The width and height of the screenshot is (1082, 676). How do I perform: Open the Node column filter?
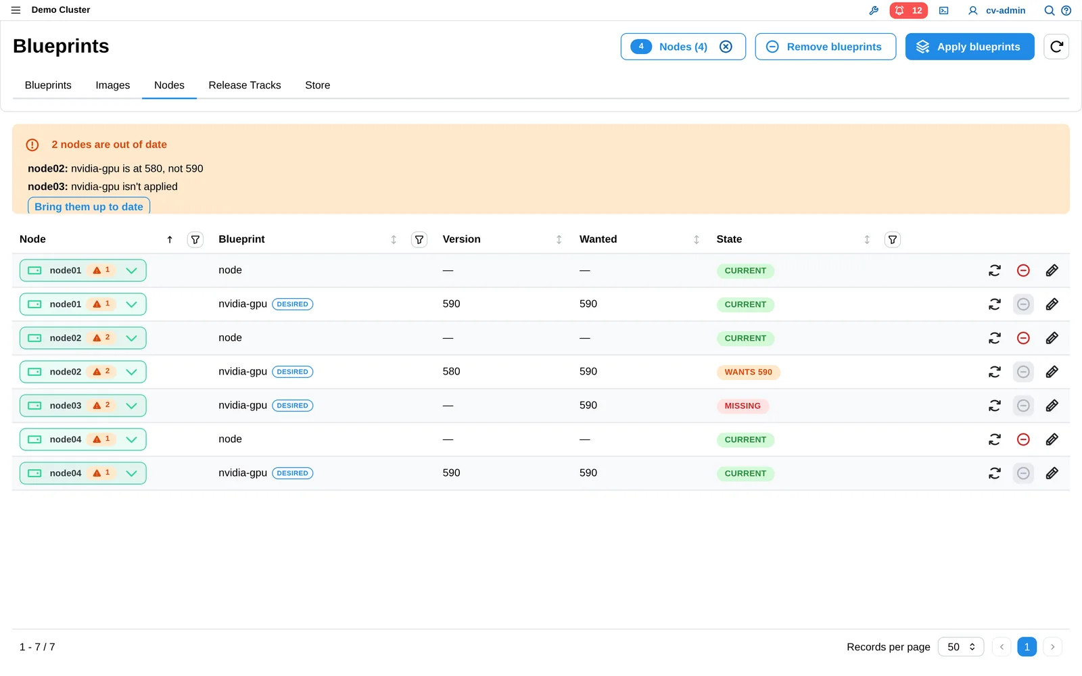pos(195,239)
